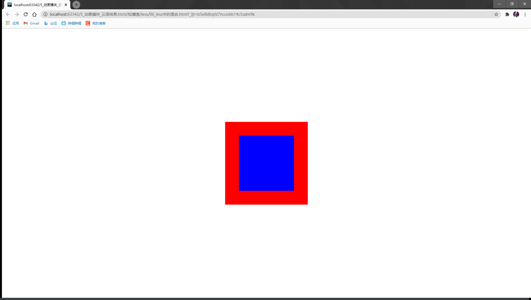The image size is (531, 300).
Task: Go forward to the next page
Action: 17,14
